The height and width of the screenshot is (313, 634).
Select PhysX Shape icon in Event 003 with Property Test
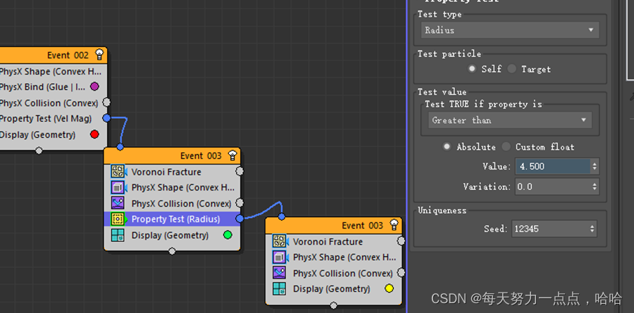click(x=118, y=187)
